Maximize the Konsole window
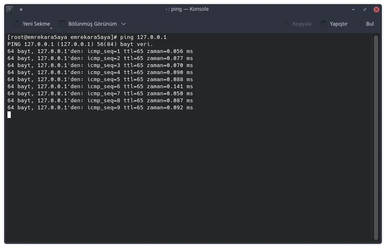The width and height of the screenshot is (386, 248). [365, 9]
